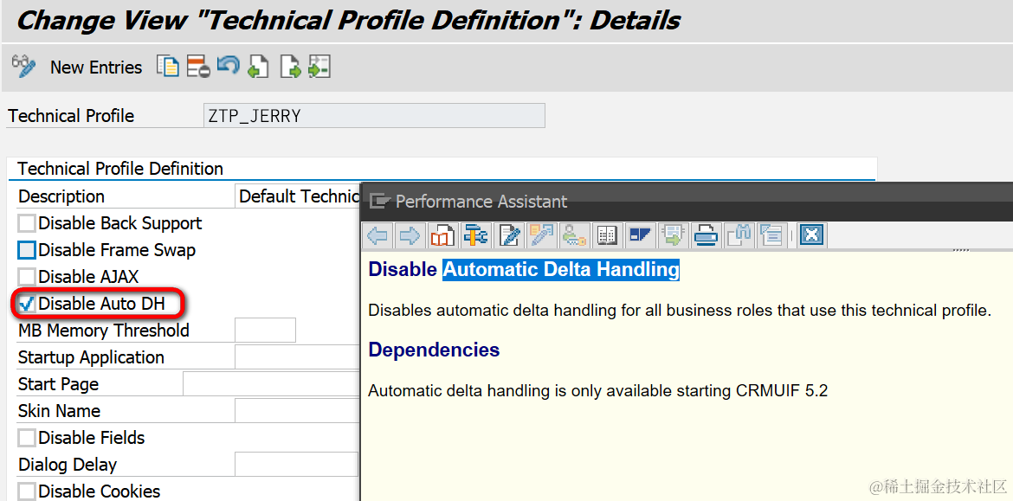
Task: Click the Startup Application input field
Action: coord(296,357)
